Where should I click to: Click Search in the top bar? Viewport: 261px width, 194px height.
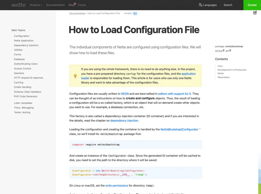pos(228,5)
